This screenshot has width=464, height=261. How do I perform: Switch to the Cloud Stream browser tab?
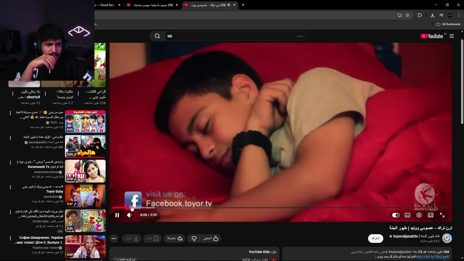point(105,5)
